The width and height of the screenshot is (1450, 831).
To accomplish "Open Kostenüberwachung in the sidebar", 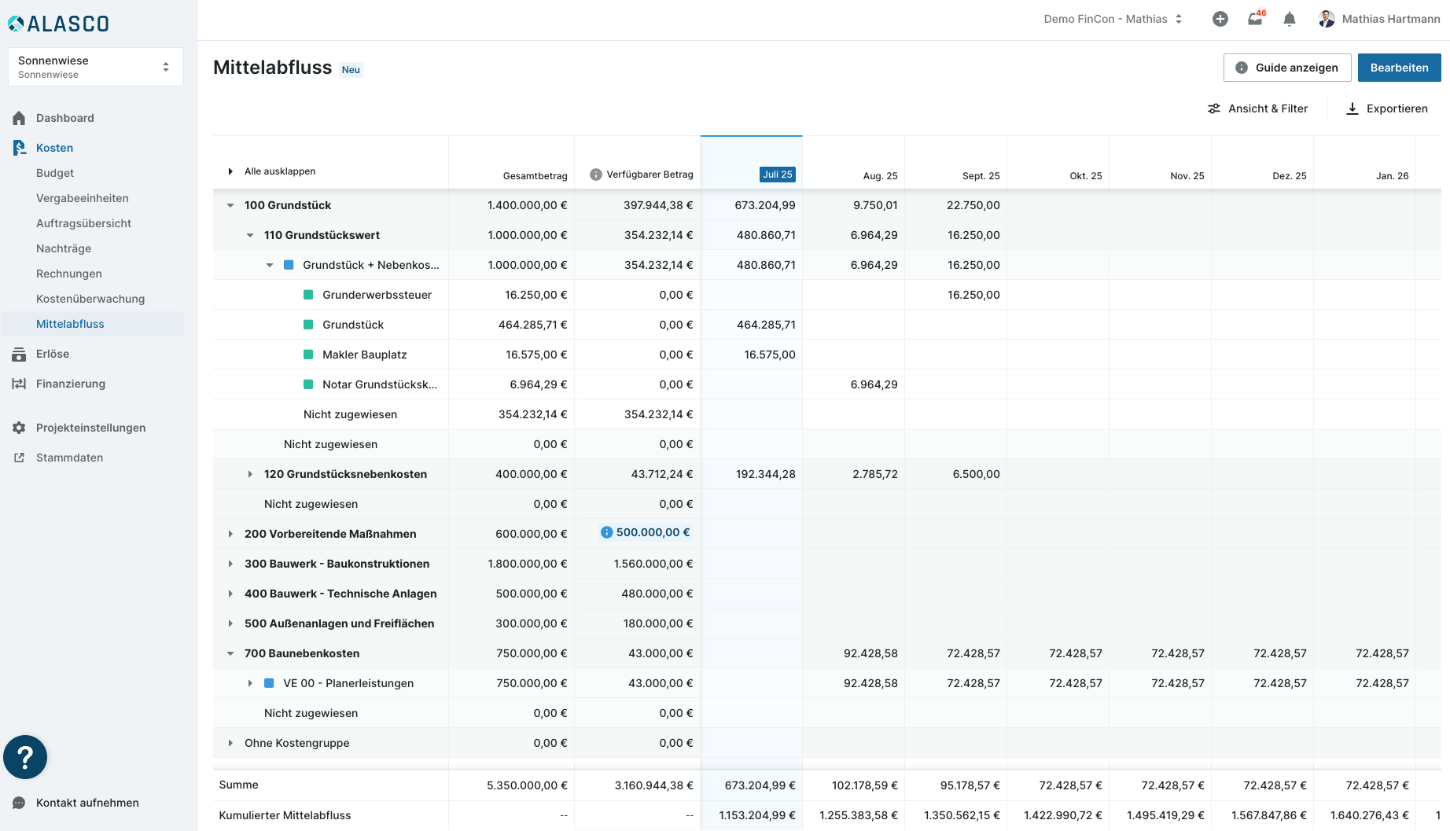I will 90,299.
